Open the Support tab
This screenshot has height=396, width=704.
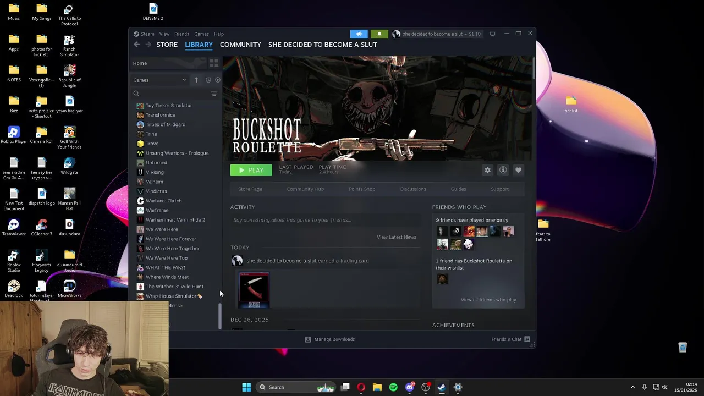[499, 189]
